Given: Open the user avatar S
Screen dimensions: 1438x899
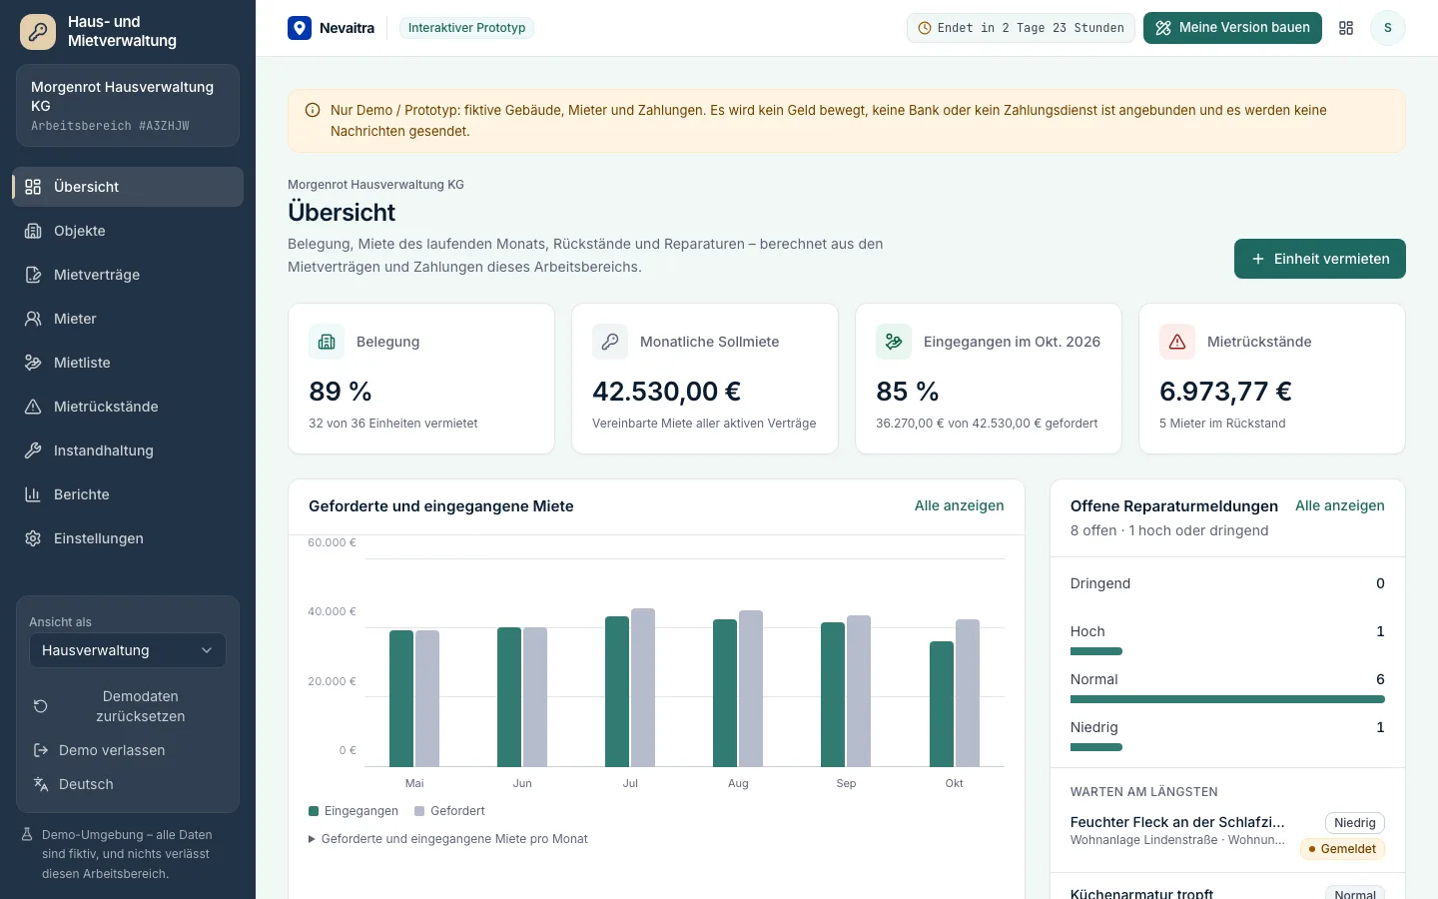Looking at the screenshot, I should click(1388, 28).
